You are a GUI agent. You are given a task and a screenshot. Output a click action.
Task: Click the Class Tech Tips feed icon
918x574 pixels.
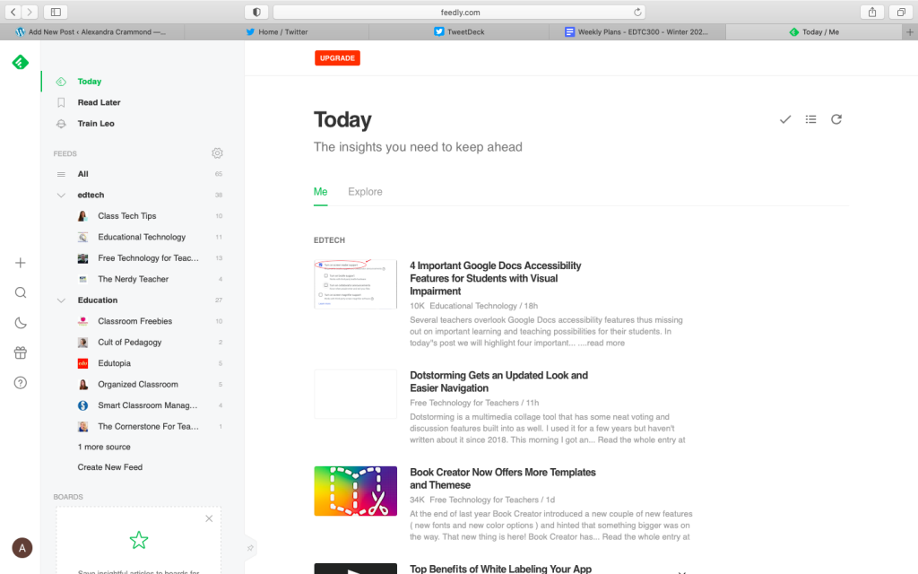click(x=83, y=216)
